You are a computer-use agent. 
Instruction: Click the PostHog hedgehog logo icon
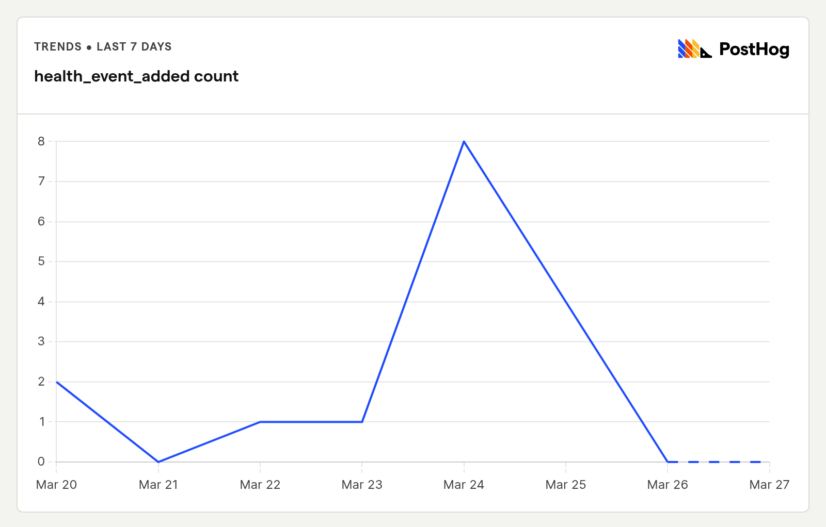tap(694, 49)
